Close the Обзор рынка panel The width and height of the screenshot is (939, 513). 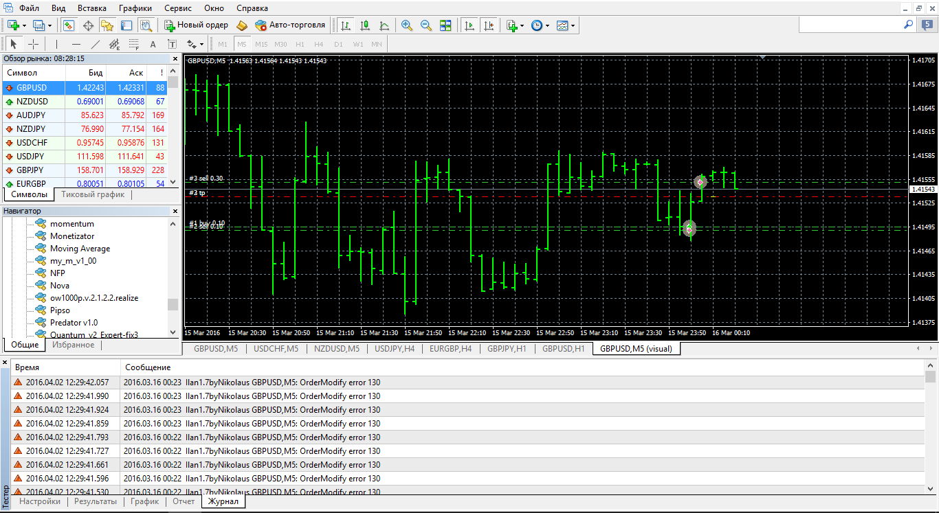(x=175, y=59)
